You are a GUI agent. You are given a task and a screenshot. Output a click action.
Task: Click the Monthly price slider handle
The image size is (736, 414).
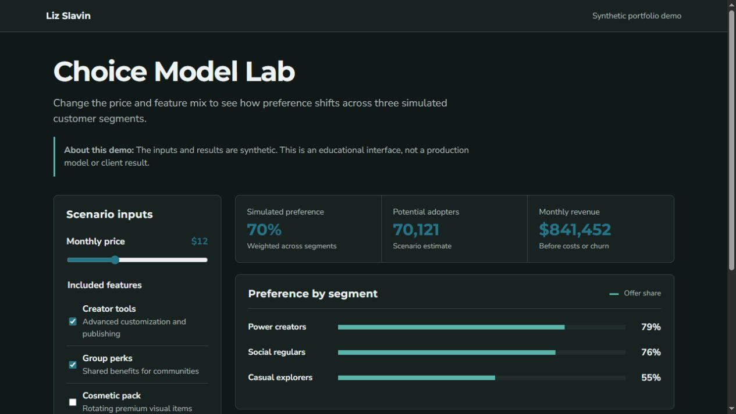pyautogui.click(x=115, y=260)
